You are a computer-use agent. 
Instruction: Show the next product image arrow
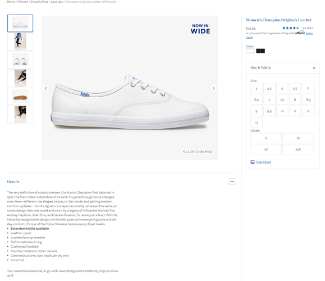[x=213, y=89]
